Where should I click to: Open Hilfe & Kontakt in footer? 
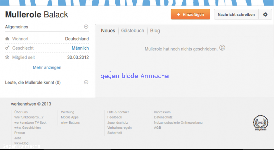click(x=118, y=112)
